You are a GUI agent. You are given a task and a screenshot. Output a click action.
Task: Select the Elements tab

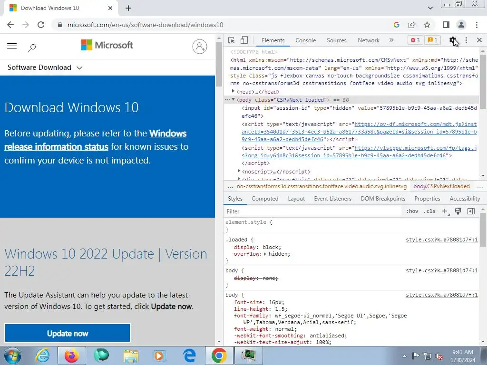click(273, 40)
